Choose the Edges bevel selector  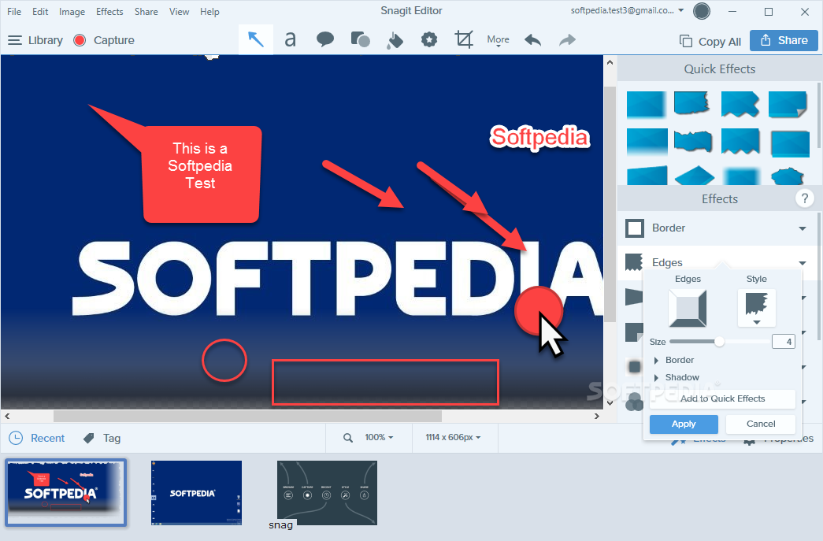click(687, 308)
